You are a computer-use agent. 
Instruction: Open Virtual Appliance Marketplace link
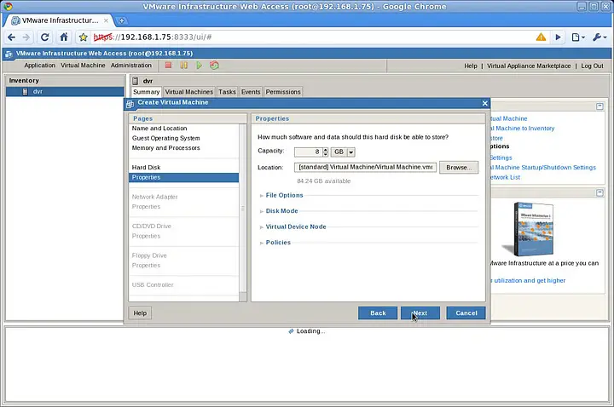pyautogui.click(x=529, y=66)
